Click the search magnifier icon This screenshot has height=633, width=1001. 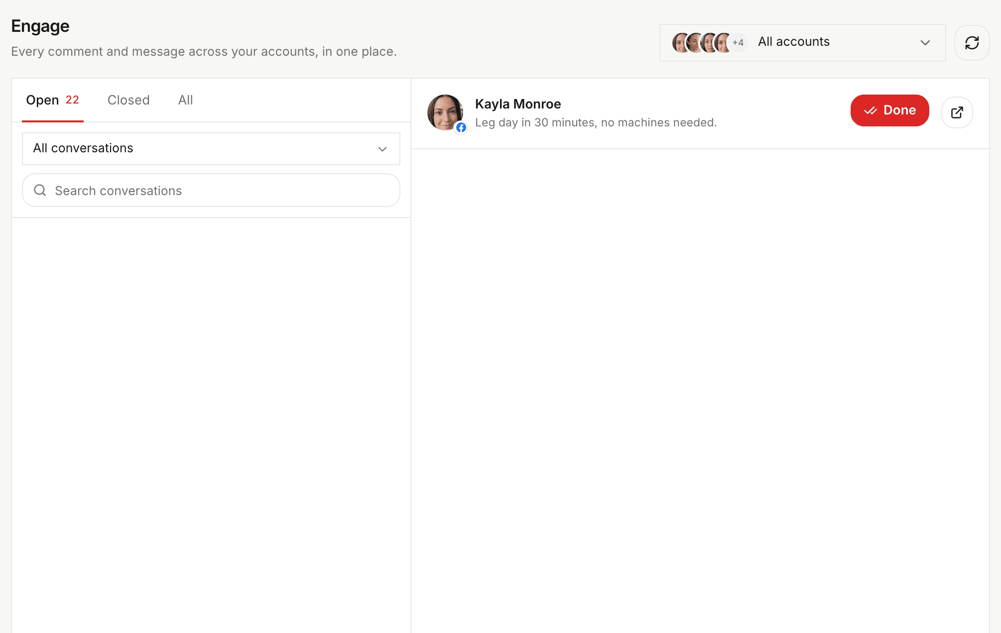pos(40,190)
